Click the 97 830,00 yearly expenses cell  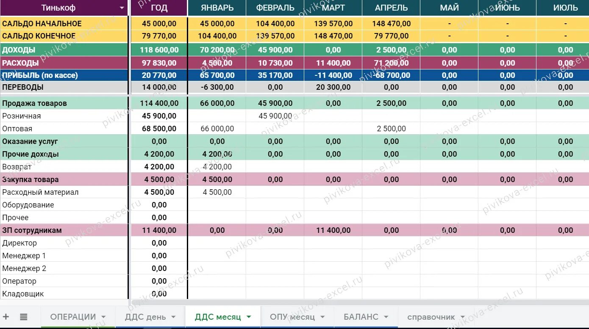click(x=159, y=63)
